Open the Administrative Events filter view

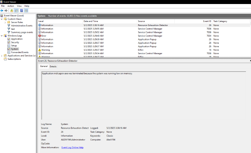(x=21, y=26)
